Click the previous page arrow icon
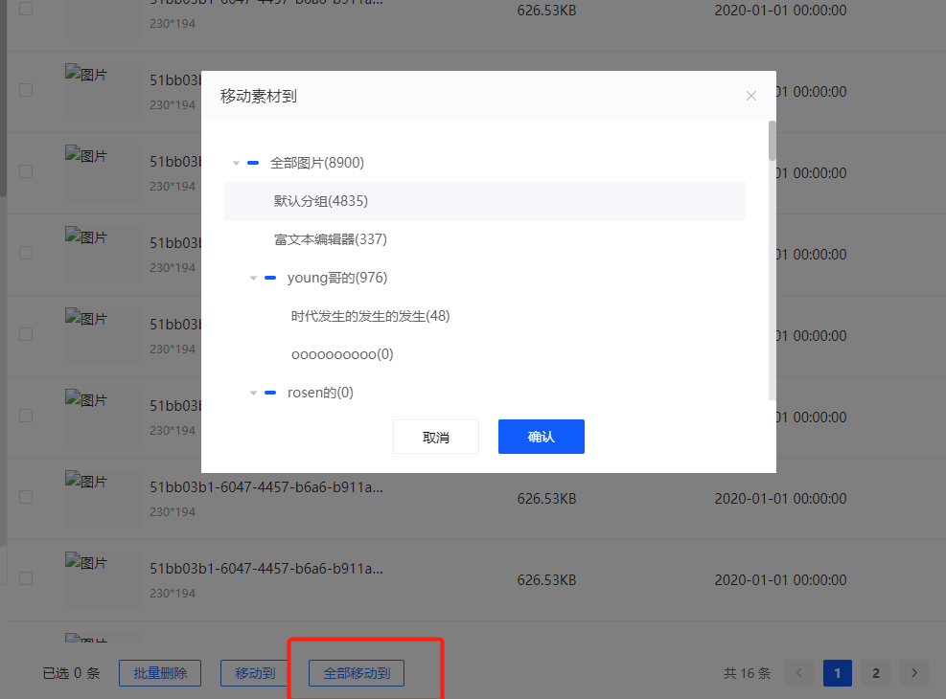The width and height of the screenshot is (946, 699). click(798, 673)
